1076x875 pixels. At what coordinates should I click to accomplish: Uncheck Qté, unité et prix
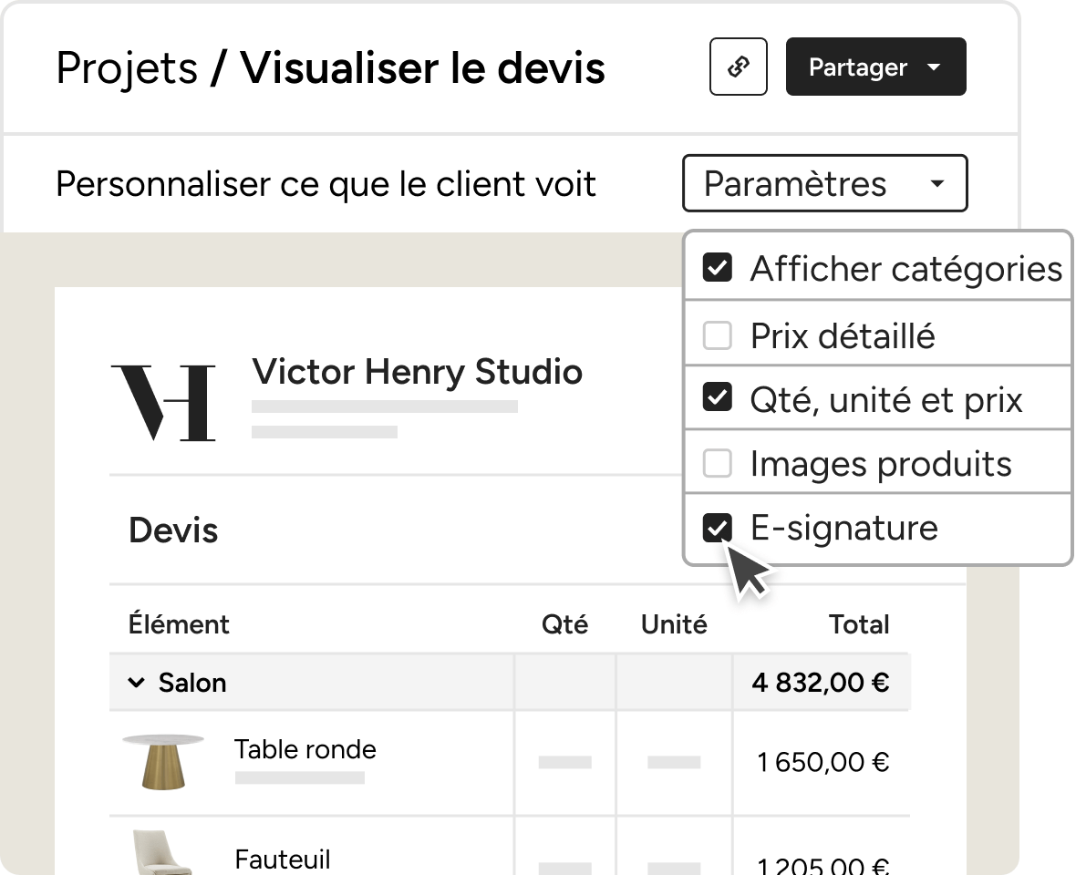pyautogui.click(x=717, y=397)
